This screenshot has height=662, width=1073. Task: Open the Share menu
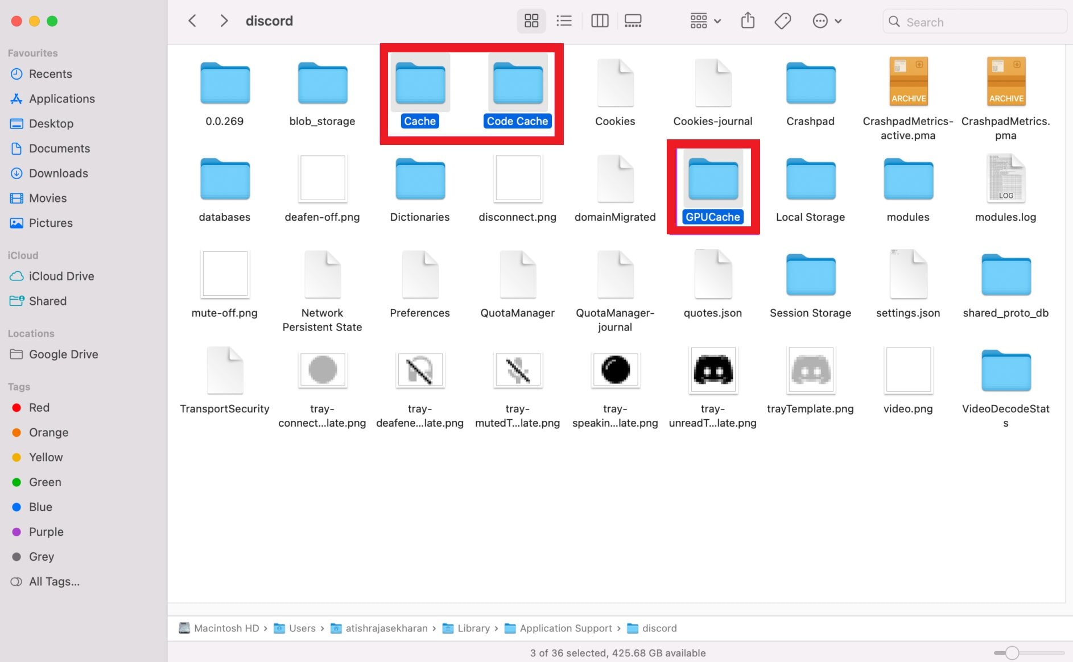[748, 20]
